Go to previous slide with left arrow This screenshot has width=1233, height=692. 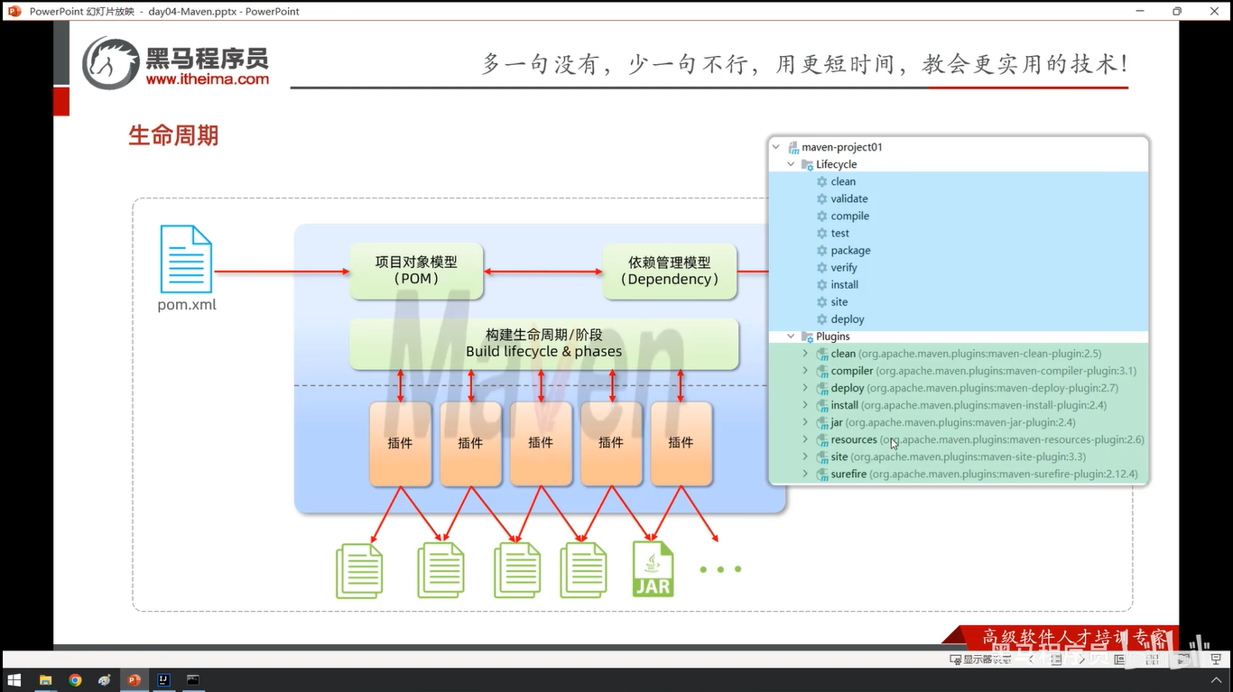(1031, 660)
